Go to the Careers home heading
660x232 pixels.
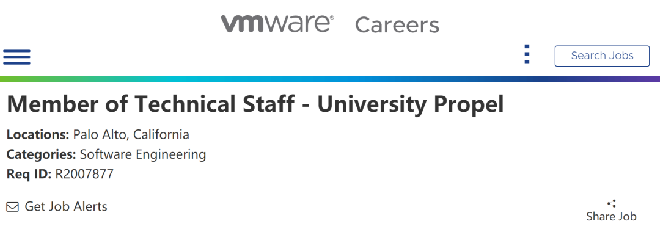pyautogui.click(x=397, y=25)
